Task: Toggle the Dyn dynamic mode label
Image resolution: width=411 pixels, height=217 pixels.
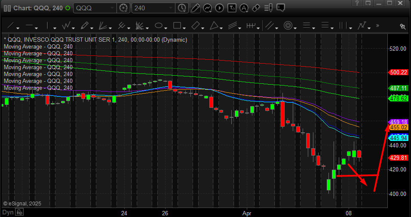Action: [8, 212]
